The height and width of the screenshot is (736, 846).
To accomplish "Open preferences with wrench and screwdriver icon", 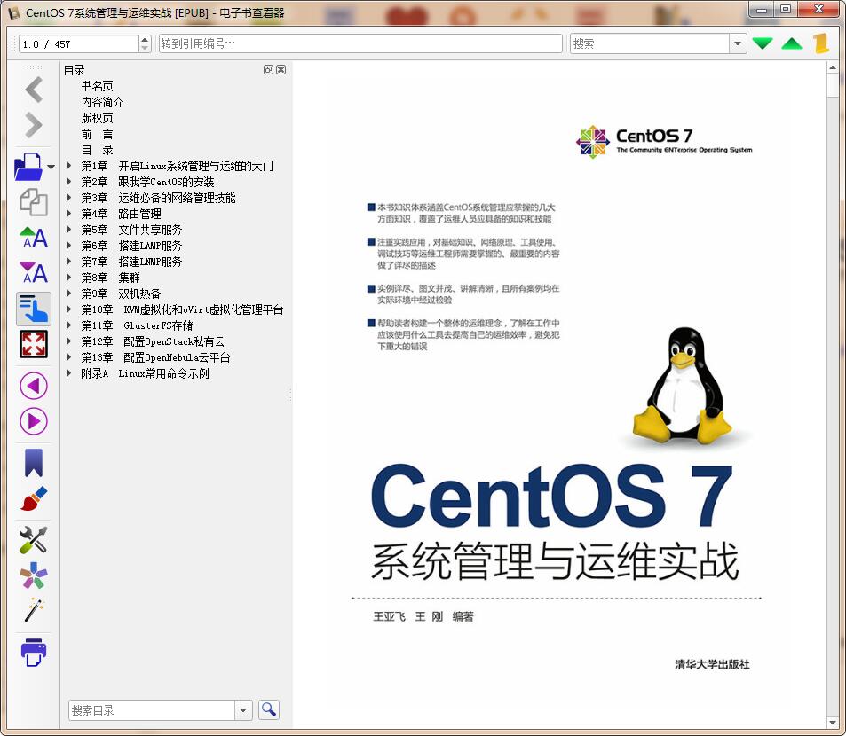I will 34,540.
